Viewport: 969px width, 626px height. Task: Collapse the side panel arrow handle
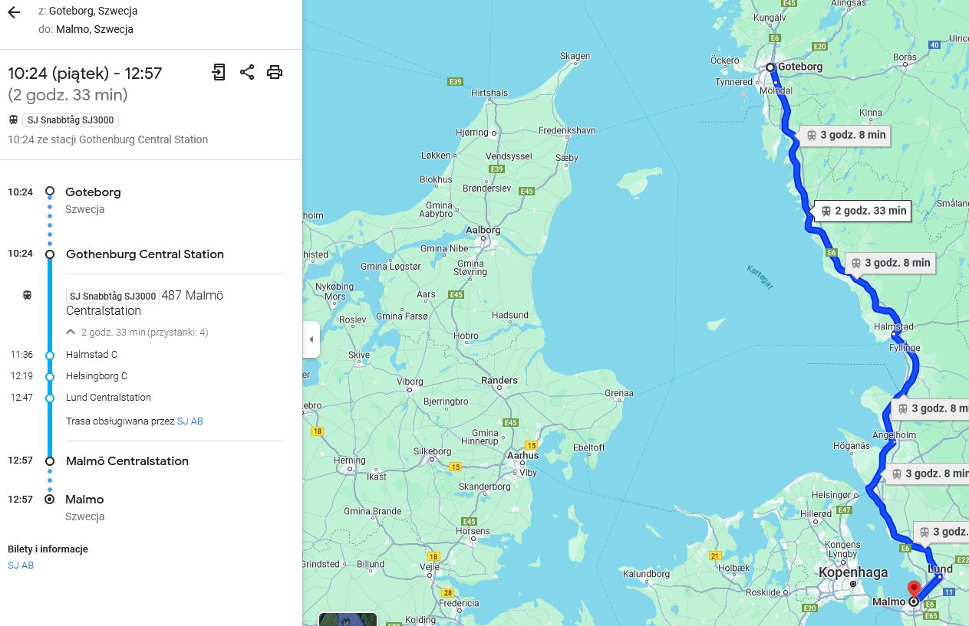pos(311,339)
